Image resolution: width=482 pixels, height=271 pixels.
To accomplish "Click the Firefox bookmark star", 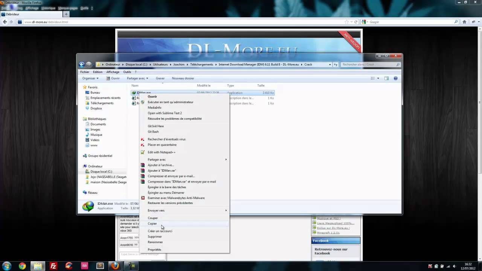I will coord(347,22).
